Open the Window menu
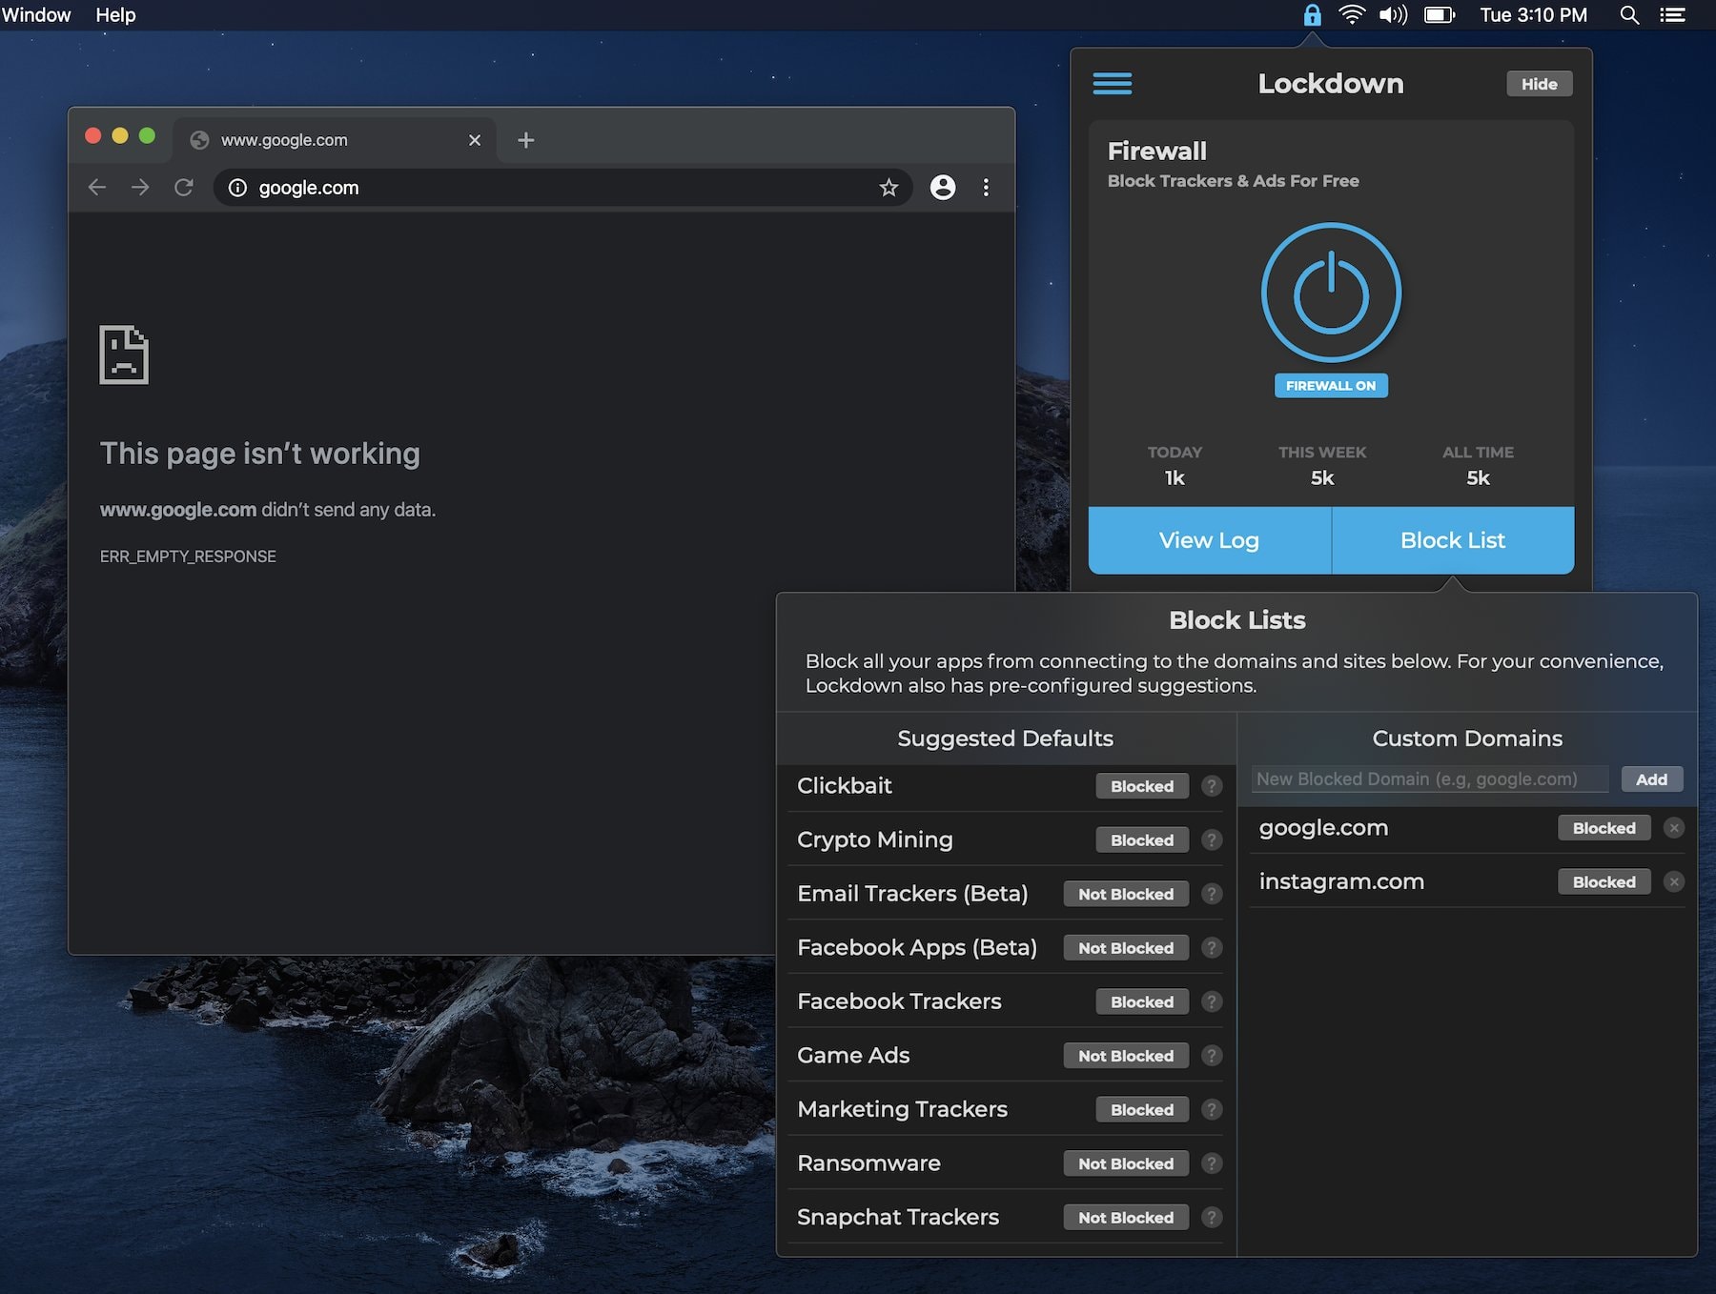This screenshot has width=1716, height=1294. tap(36, 15)
